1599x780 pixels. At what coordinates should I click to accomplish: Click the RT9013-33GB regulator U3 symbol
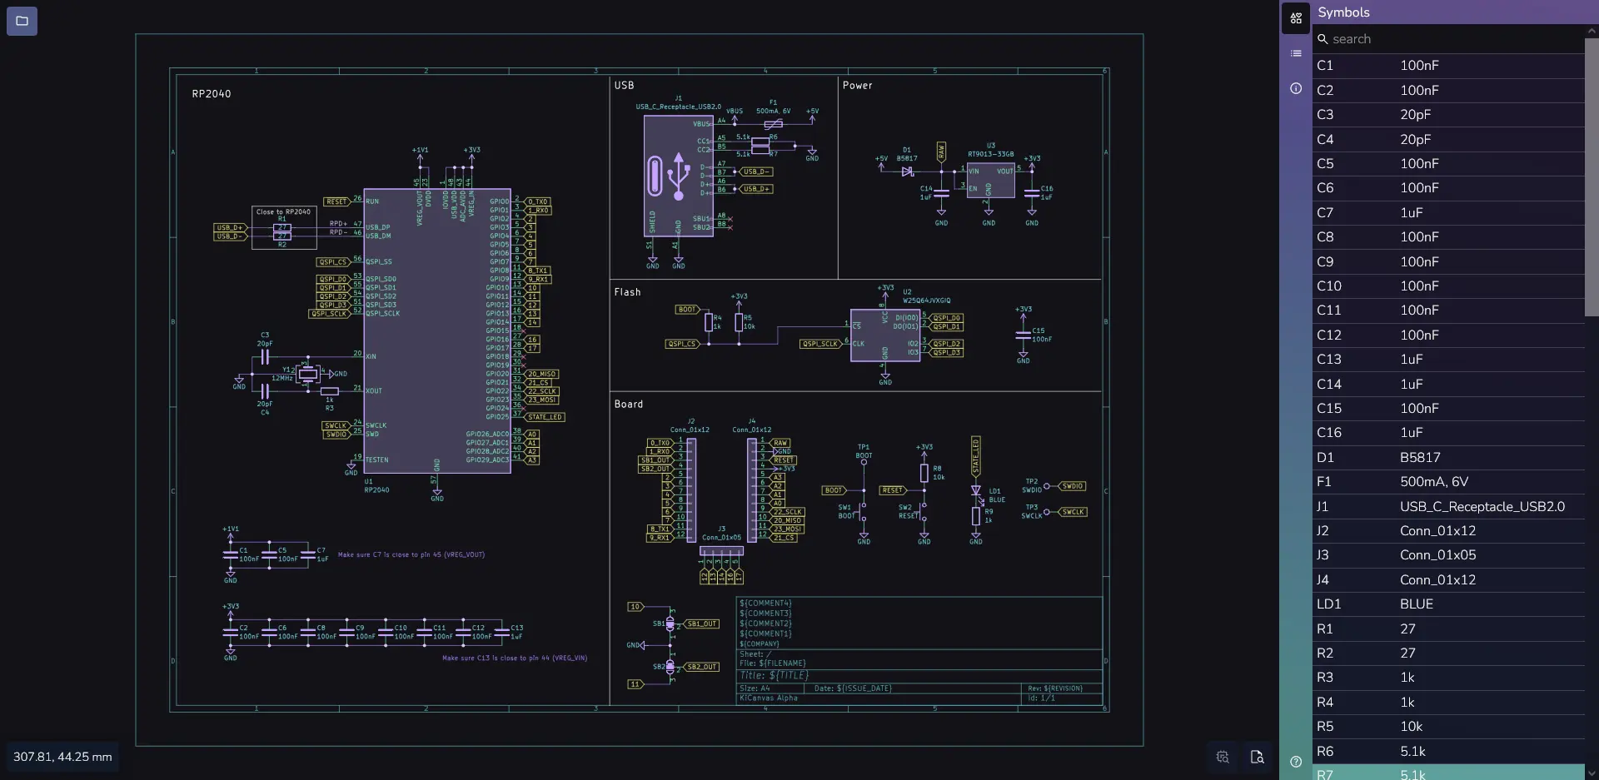pyautogui.click(x=990, y=181)
